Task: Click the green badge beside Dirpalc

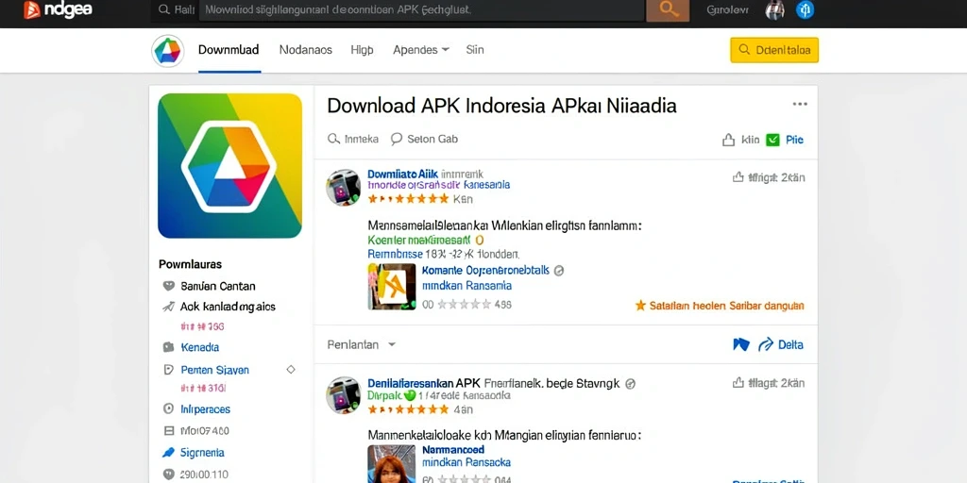Action: [x=408, y=395]
